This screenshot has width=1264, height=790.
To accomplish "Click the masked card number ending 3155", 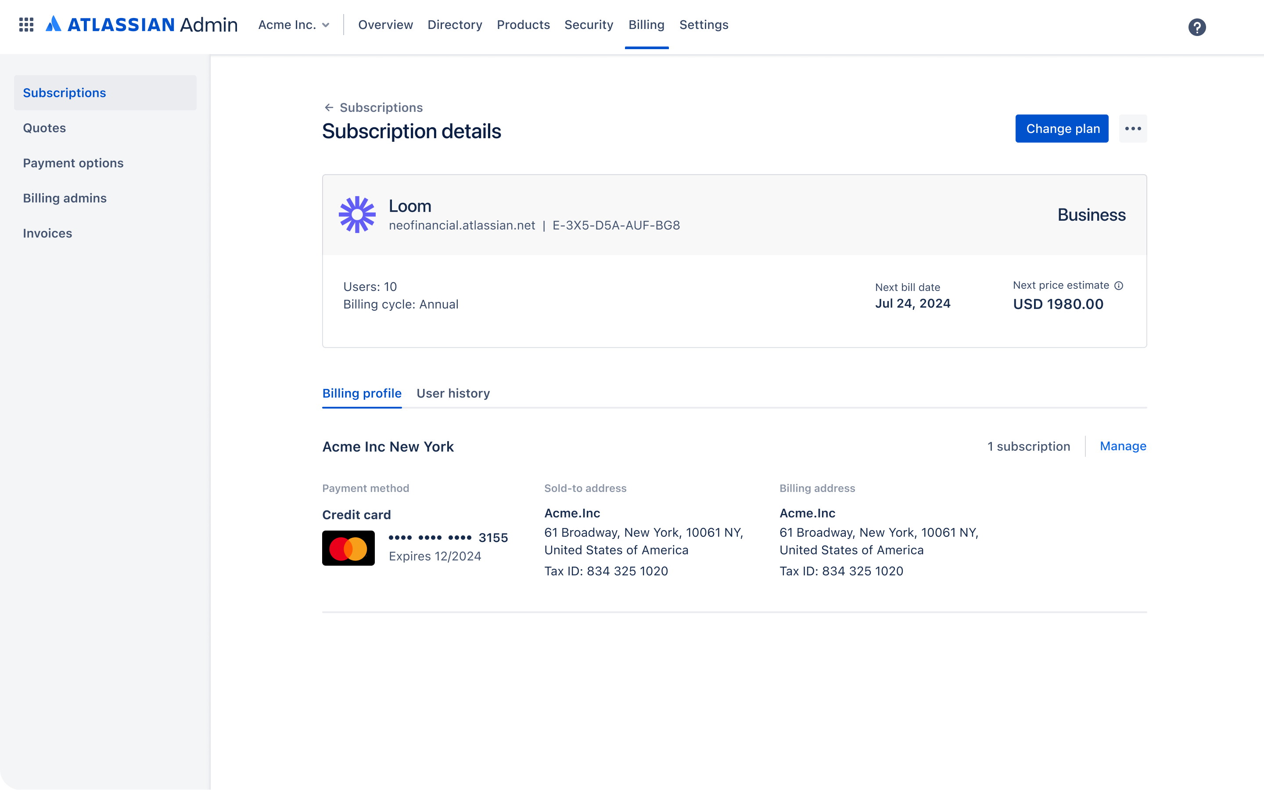I will click(x=448, y=538).
